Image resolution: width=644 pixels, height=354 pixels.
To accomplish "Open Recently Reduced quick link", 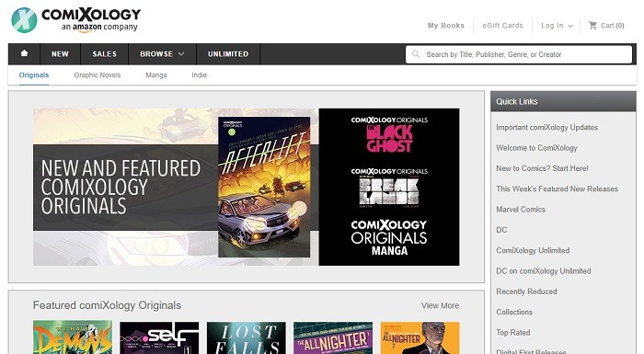I will [526, 291].
